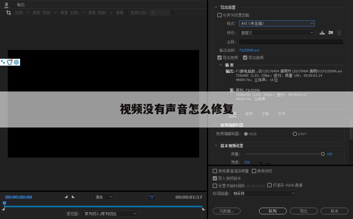Toggle the Export Audio checkbox
The height and width of the screenshot is (219, 353).
pyautogui.click(x=245, y=58)
